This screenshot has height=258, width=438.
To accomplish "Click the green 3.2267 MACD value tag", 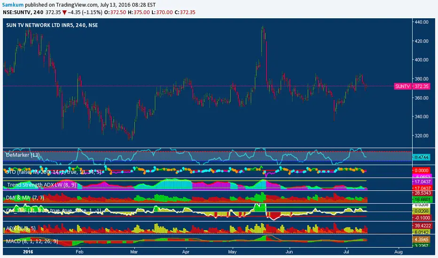I will [422, 246].
